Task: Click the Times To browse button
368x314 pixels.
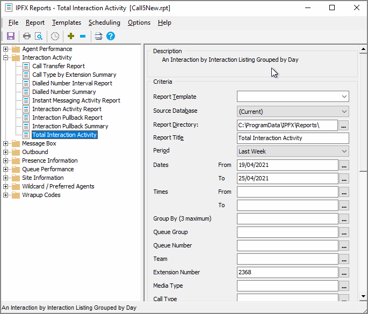Action: click(x=344, y=206)
